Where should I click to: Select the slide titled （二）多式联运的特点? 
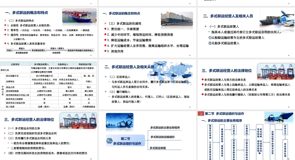pyautogui.click(x=49, y=32)
